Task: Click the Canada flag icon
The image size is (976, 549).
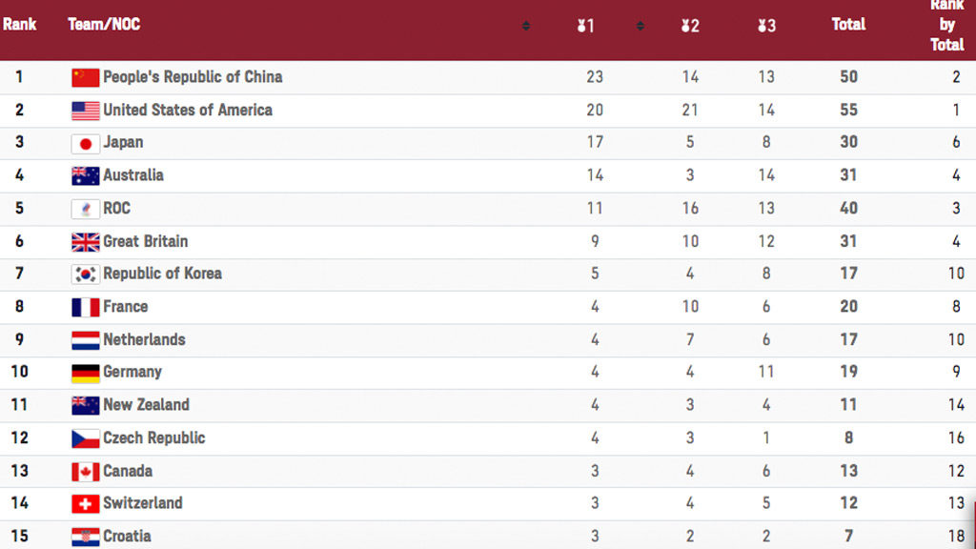Action: pos(85,471)
